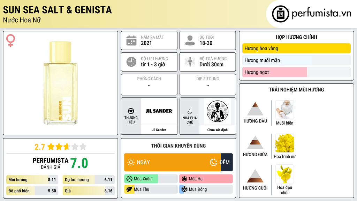This screenshot has height=201, width=357.
Task: Click the Mùa Xuân green season bar
Action: click(151, 179)
